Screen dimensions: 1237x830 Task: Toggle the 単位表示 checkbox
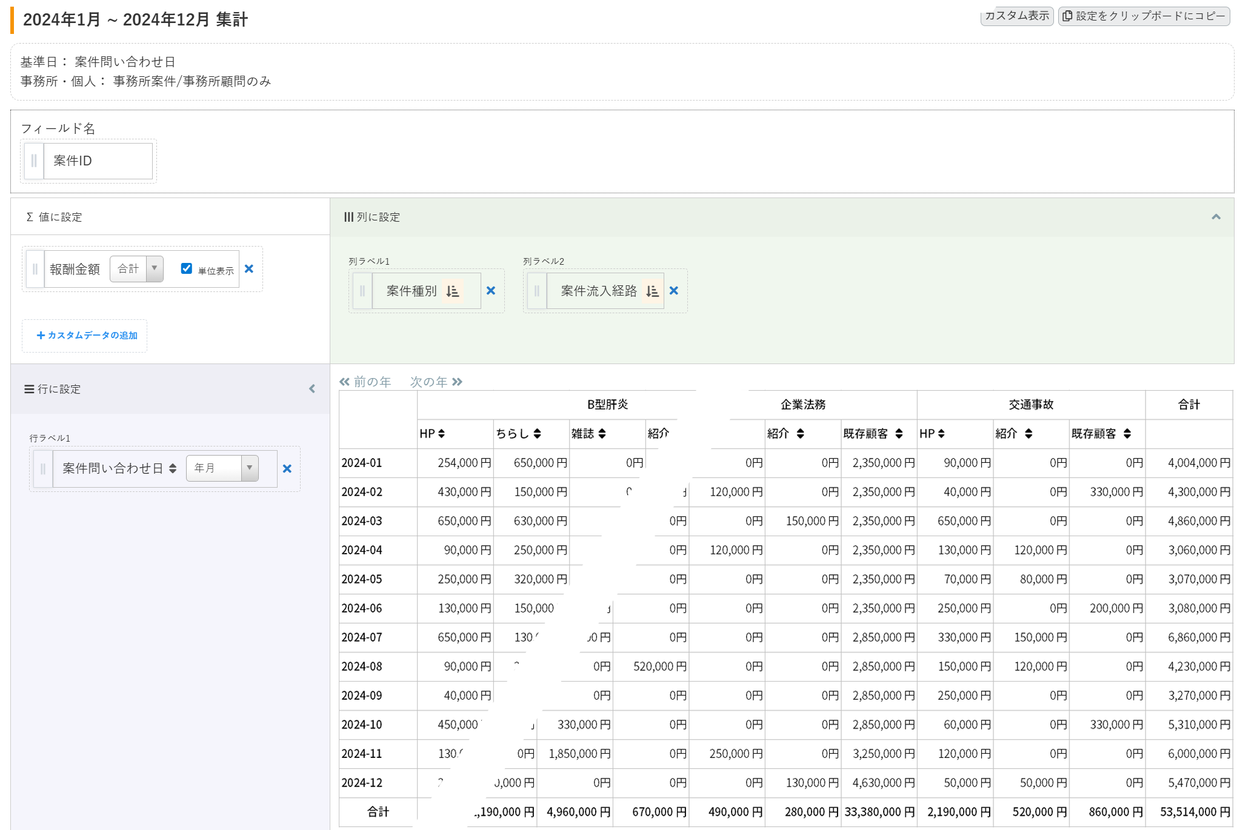coord(187,268)
